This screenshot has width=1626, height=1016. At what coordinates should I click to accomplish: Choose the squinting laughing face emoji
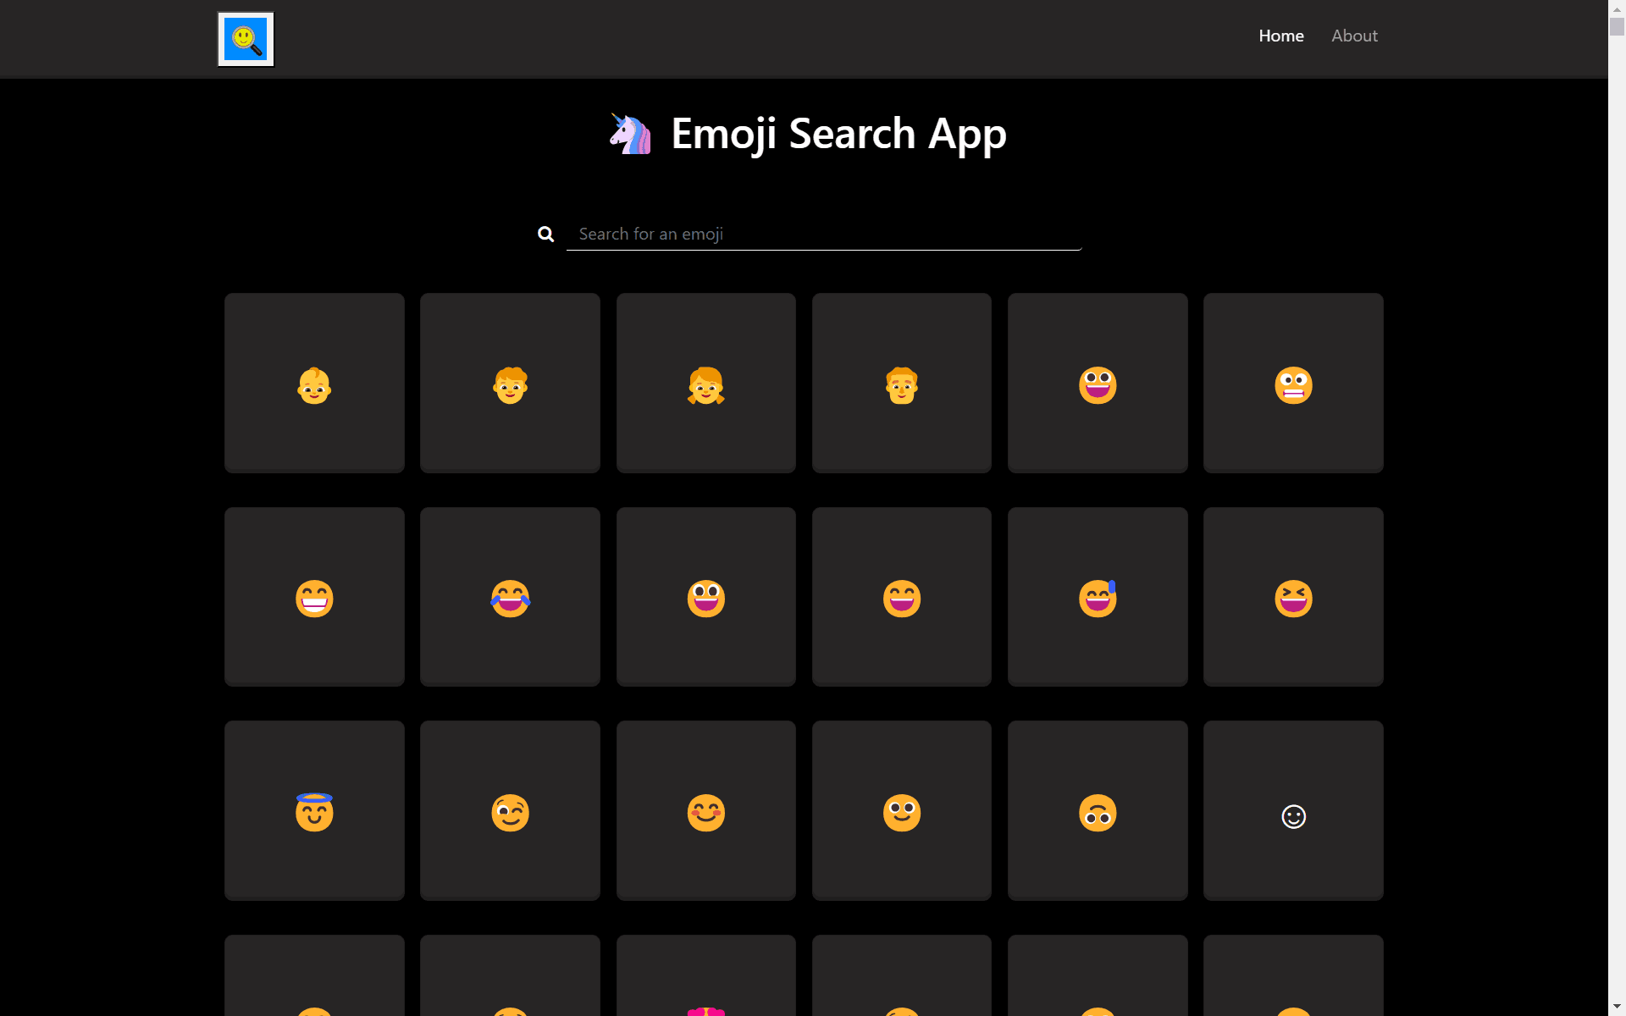tap(1293, 597)
